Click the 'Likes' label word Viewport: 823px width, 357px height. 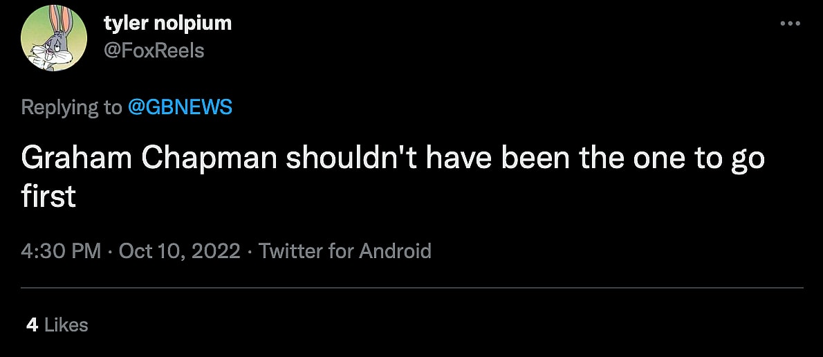66,324
